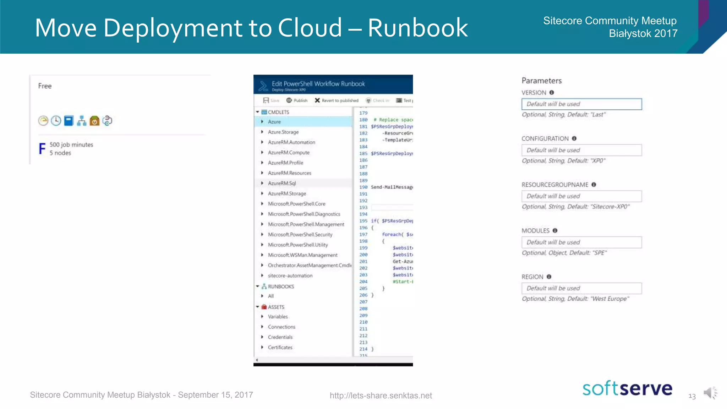Collapse the RUNBOOKS section
The width and height of the screenshot is (727, 409).
coord(258,286)
